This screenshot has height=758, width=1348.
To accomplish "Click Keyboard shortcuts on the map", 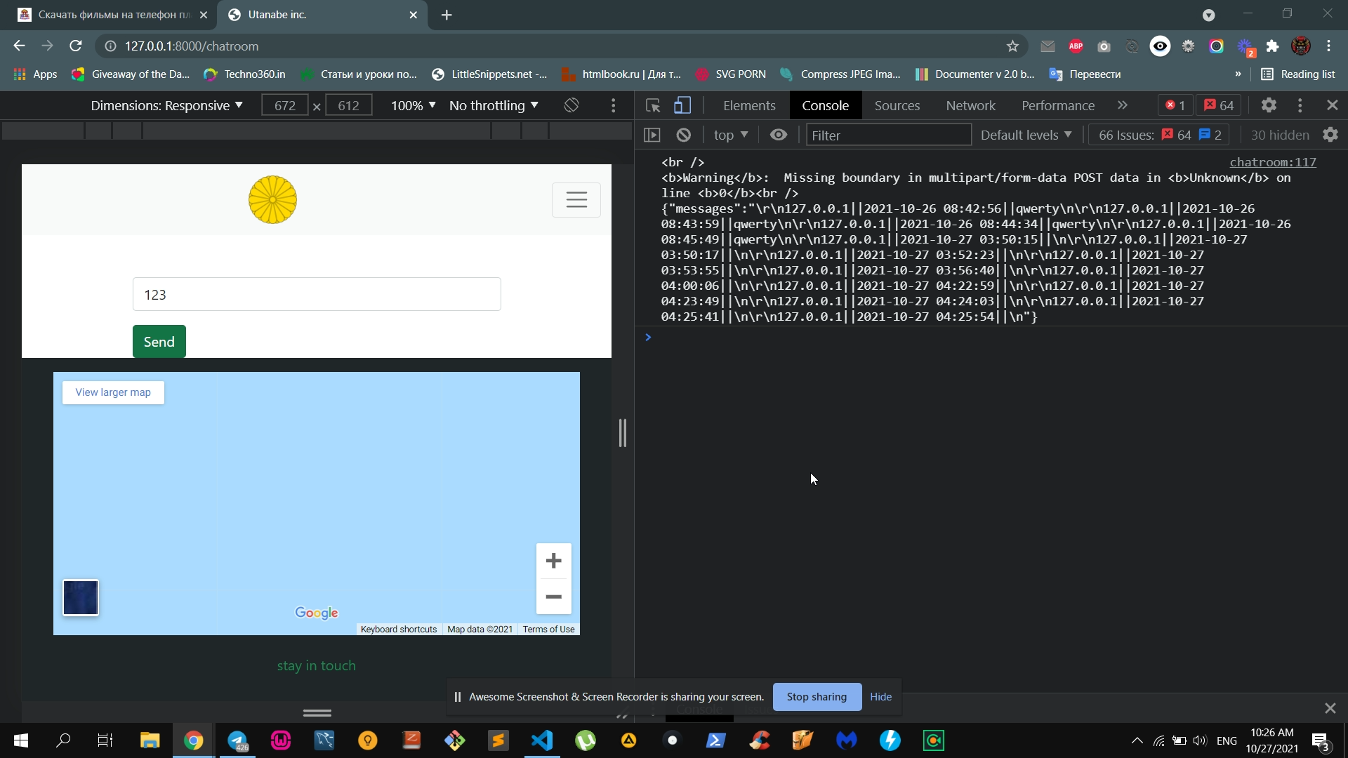I will point(399,630).
